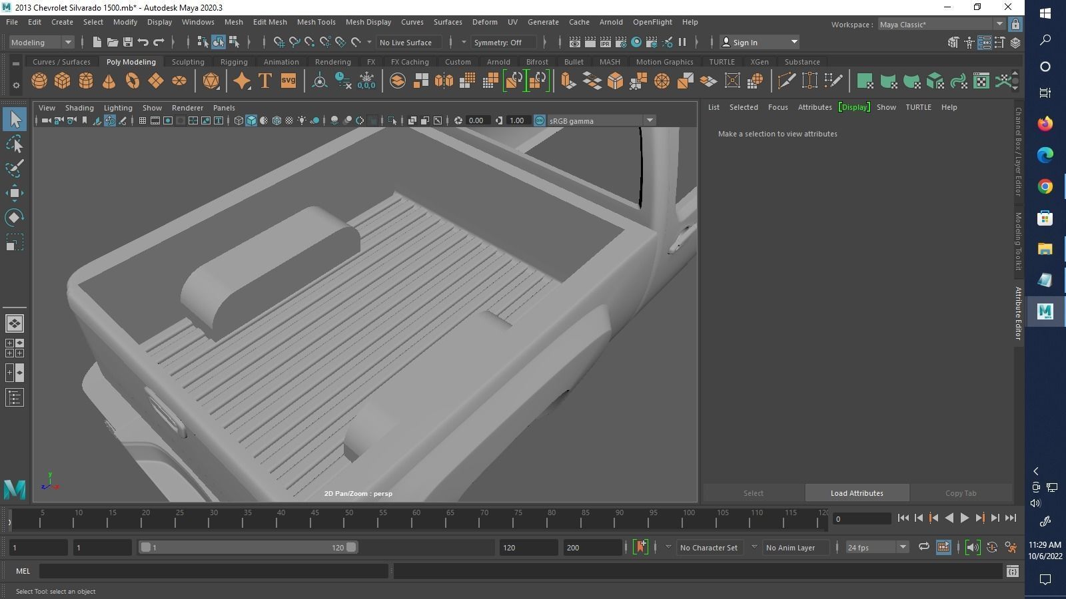Click the SVG import shelf icon
The height and width of the screenshot is (599, 1066).
click(288, 81)
